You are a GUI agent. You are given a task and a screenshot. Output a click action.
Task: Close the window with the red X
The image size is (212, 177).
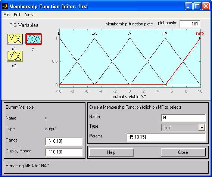(x=206, y=6)
